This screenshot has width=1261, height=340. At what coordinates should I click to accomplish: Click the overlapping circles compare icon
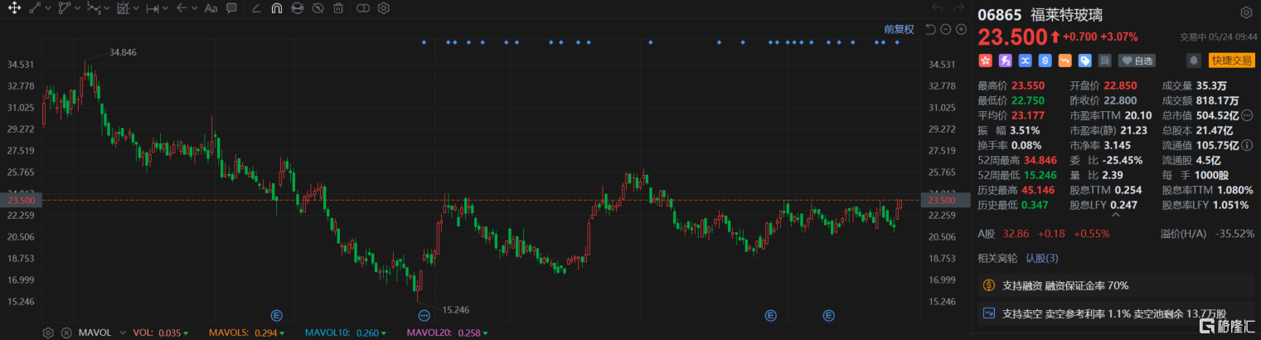362,8
